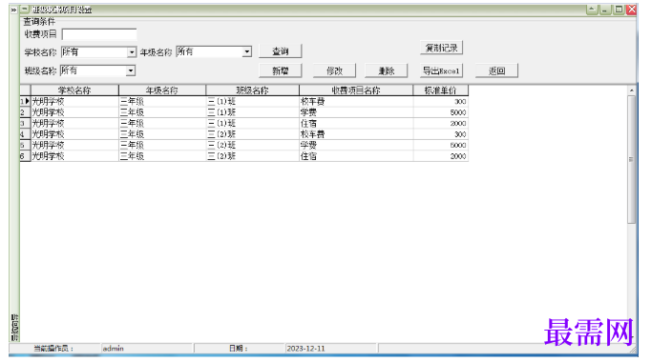
Task: Open the 班级名称 dropdown
Action: pos(131,70)
